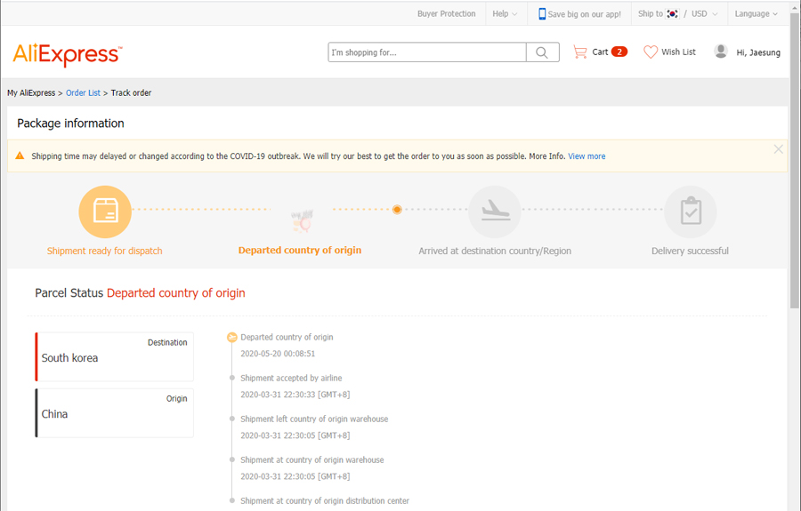Screen dimensions: 801x511
Task: Click the orange progress marker dot
Action: pos(397,209)
